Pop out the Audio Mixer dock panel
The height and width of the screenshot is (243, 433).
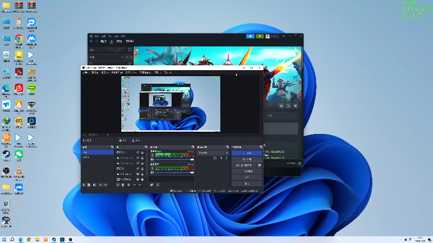(x=193, y=147)
